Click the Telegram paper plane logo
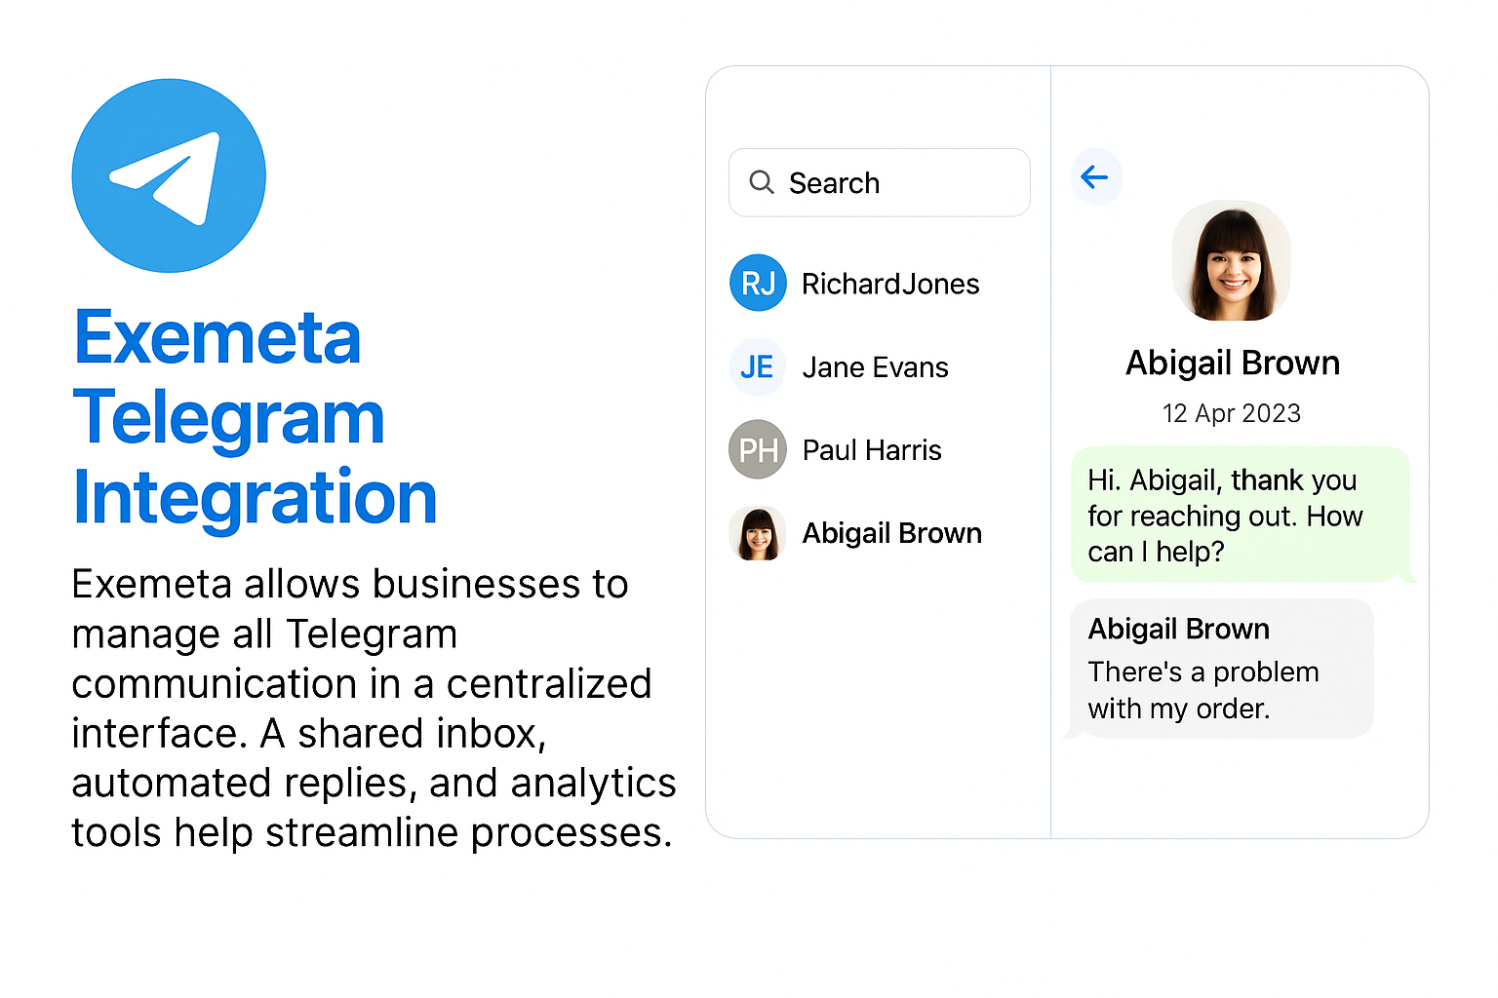The width and height of the screenshot is (1498, 998). (169, 175)
